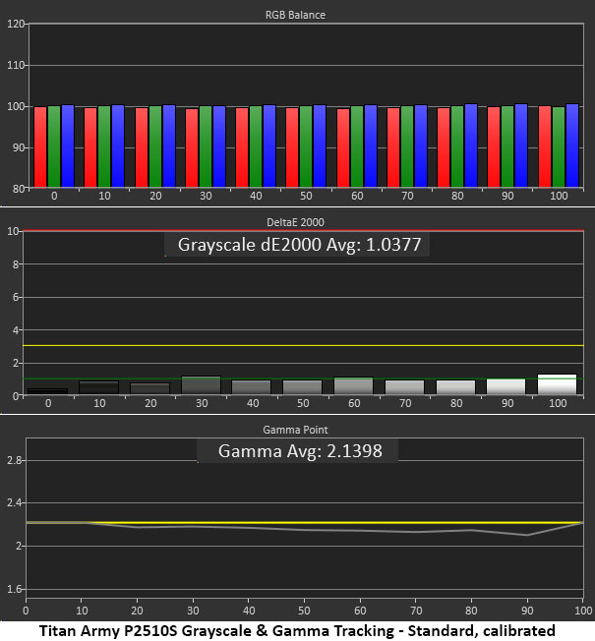Click the green bar at 50 in RGB Balance
Viewport: 595px width, 641px height.
tap(306, 146)
